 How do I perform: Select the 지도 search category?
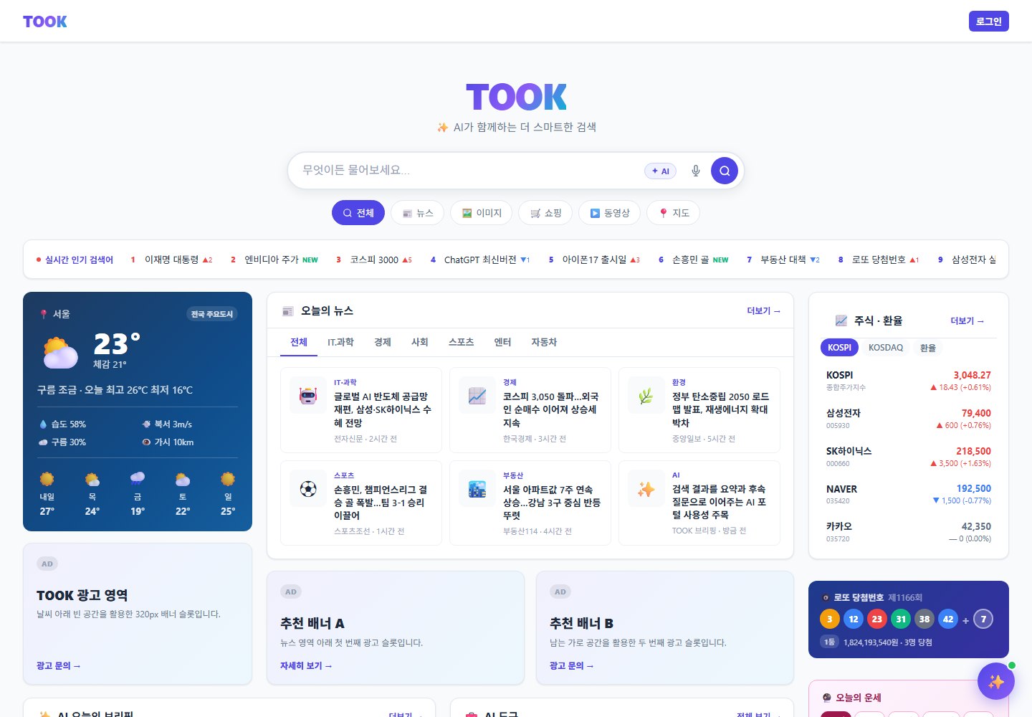[x=673, y=213]
